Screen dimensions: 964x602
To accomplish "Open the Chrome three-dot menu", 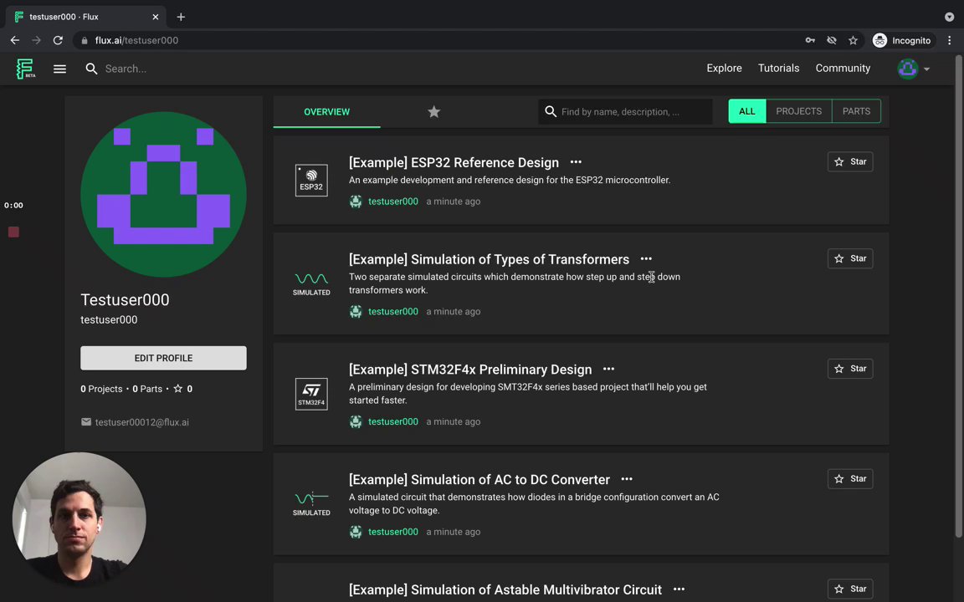I will pyautogui.click(x=949, y=40).
